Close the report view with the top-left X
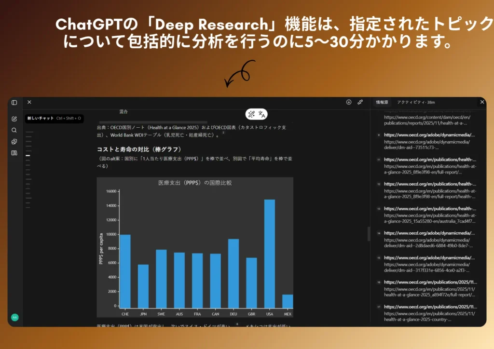Viewport: 494px width, 349px height. click(29, 102)
